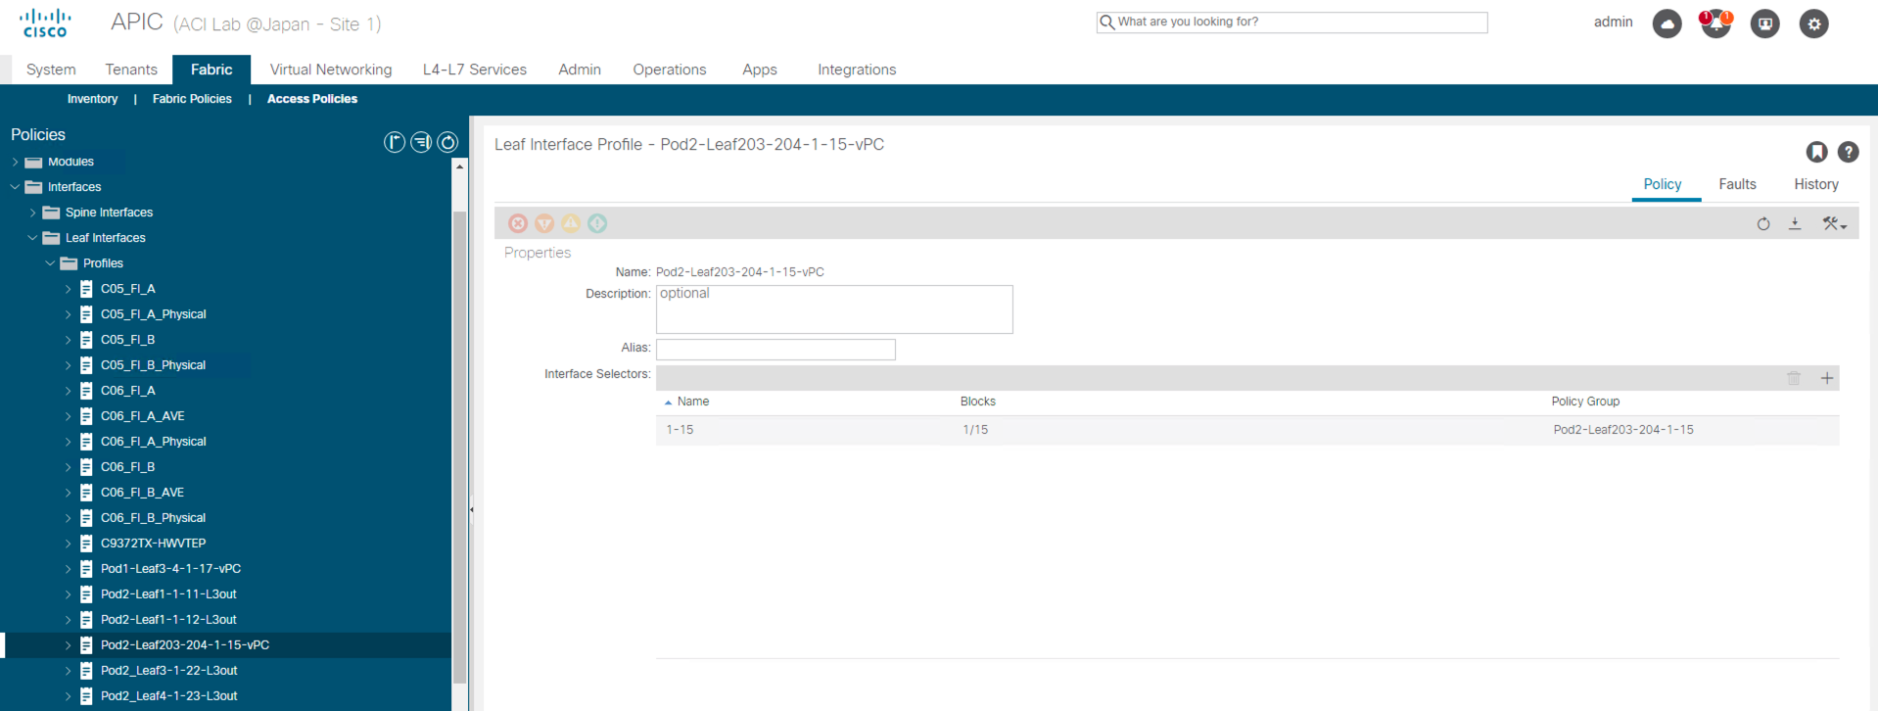
Task: Click the bookmark icon for this page
Action: tap(1817, 152)
